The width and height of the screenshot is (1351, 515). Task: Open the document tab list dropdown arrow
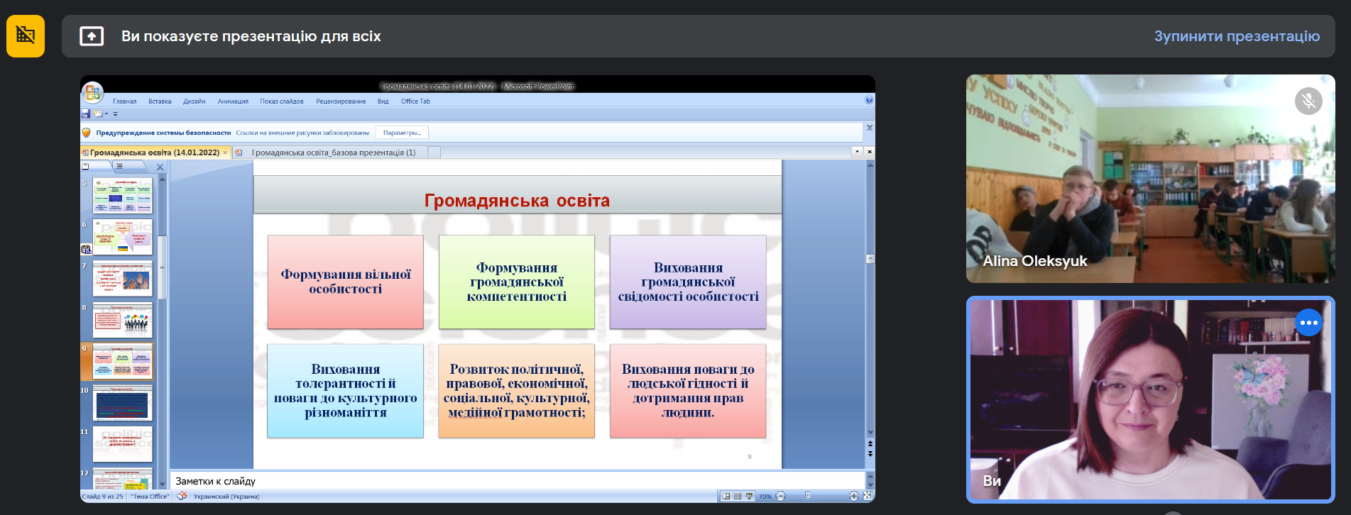857,152
